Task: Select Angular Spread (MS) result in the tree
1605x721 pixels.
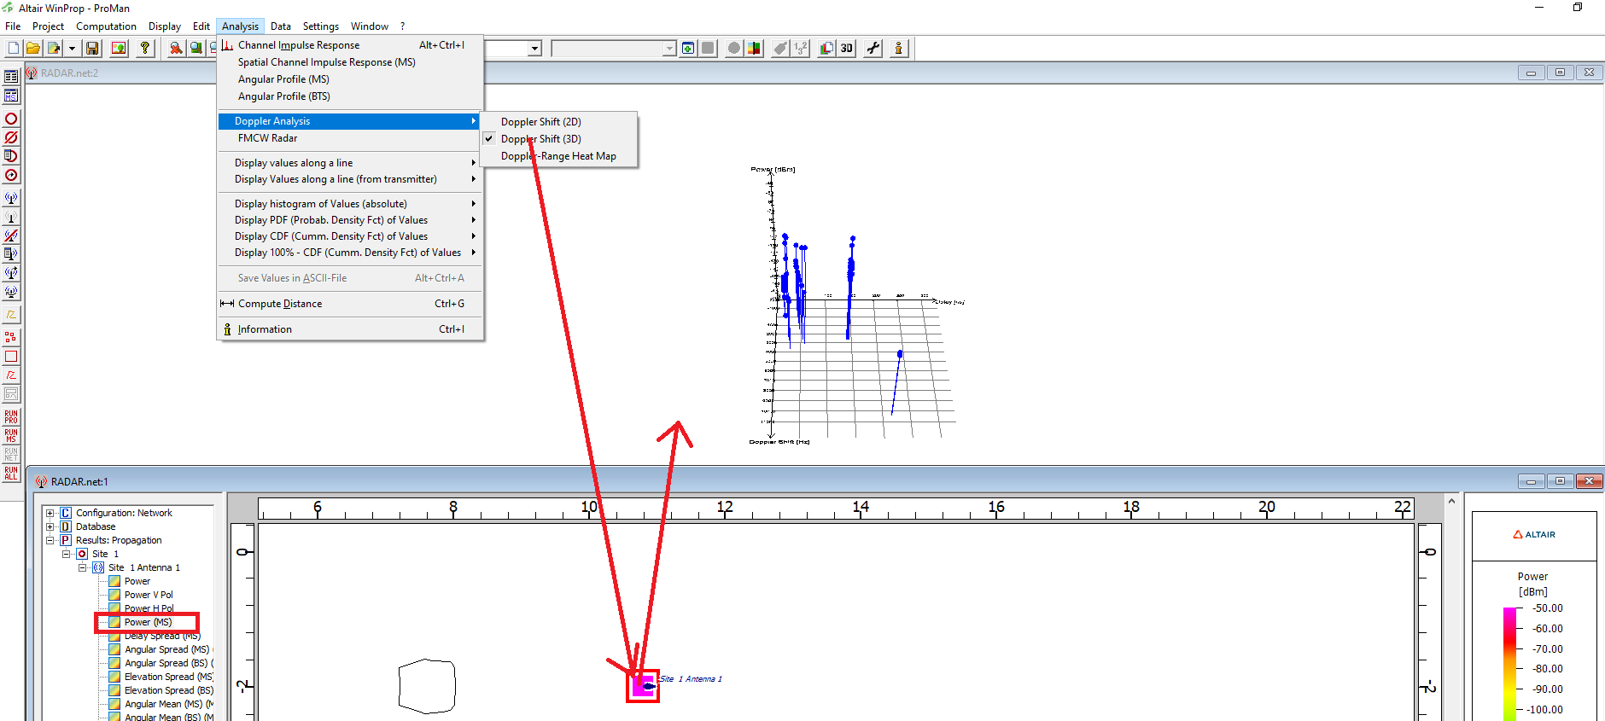Action: coord(166,649)
